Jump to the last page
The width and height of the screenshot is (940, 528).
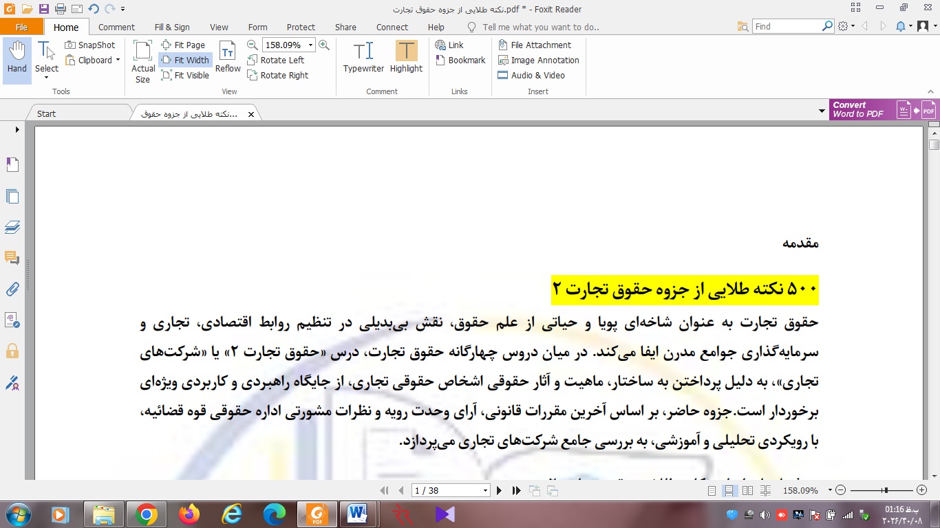point(516,491)
